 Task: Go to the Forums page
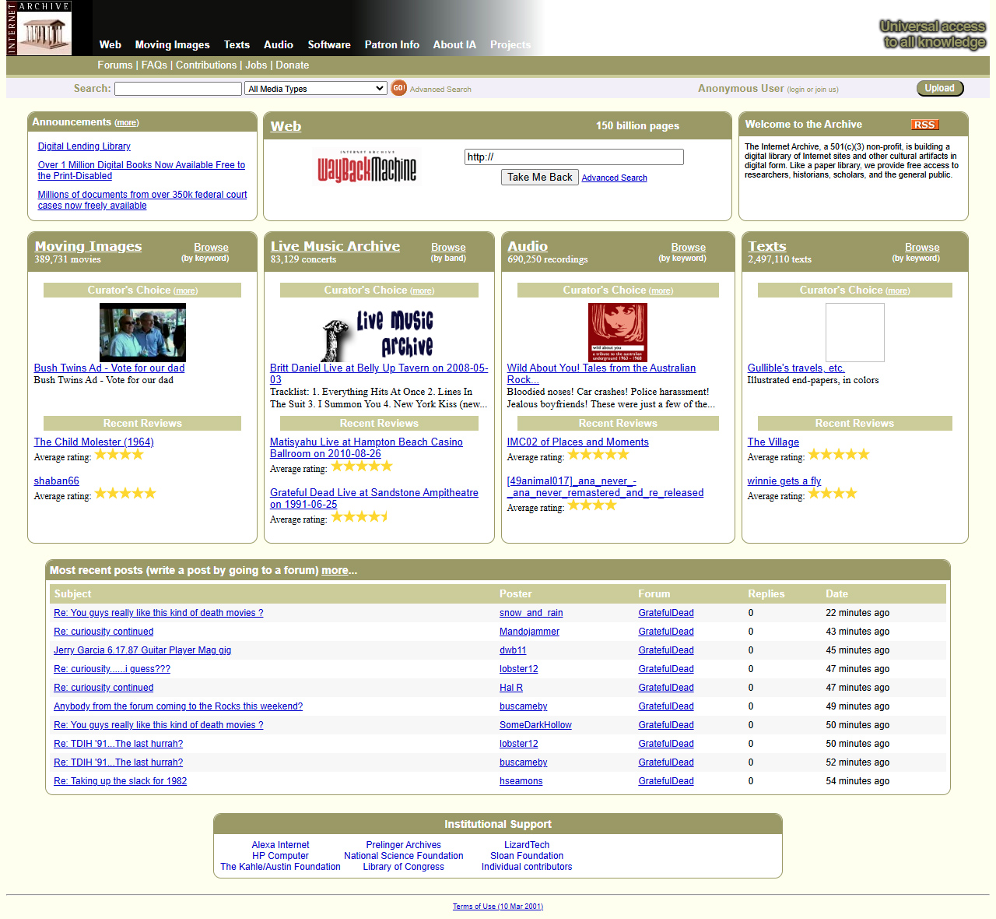[x=115, y=65]
